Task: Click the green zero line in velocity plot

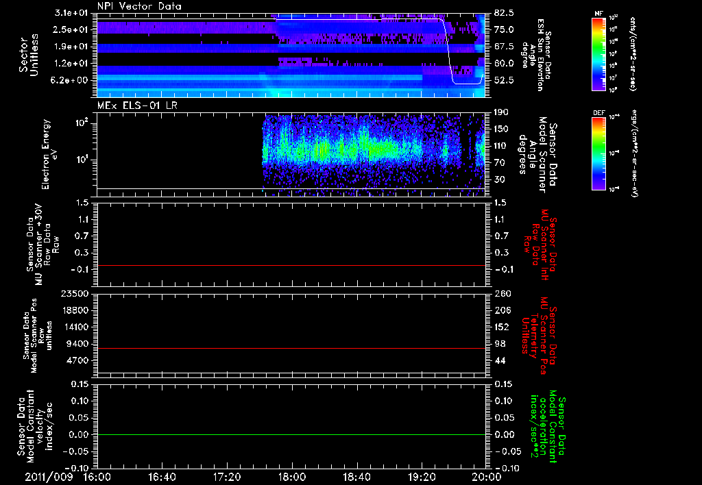Action: coord(291,434)
